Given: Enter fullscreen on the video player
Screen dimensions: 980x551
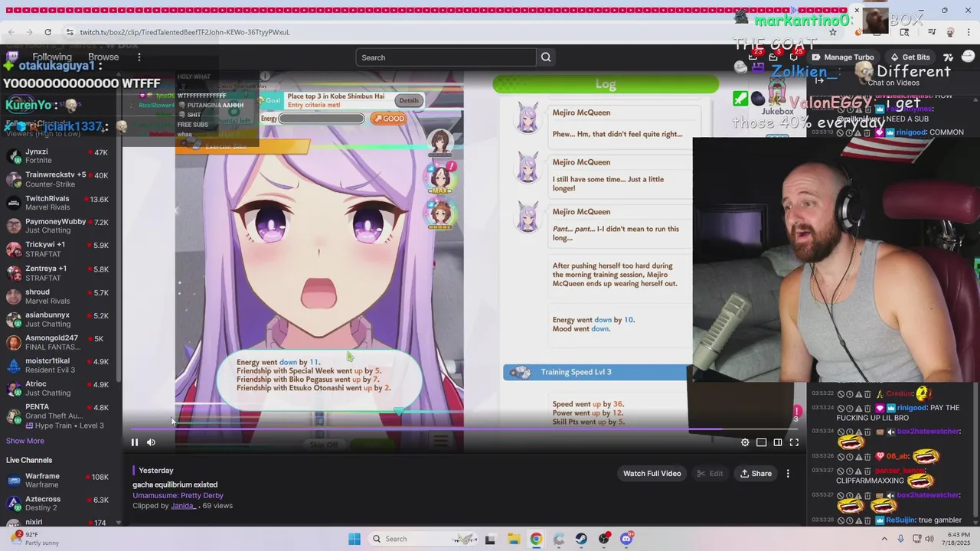Looking at the screenshot, I should pos(794,442).
